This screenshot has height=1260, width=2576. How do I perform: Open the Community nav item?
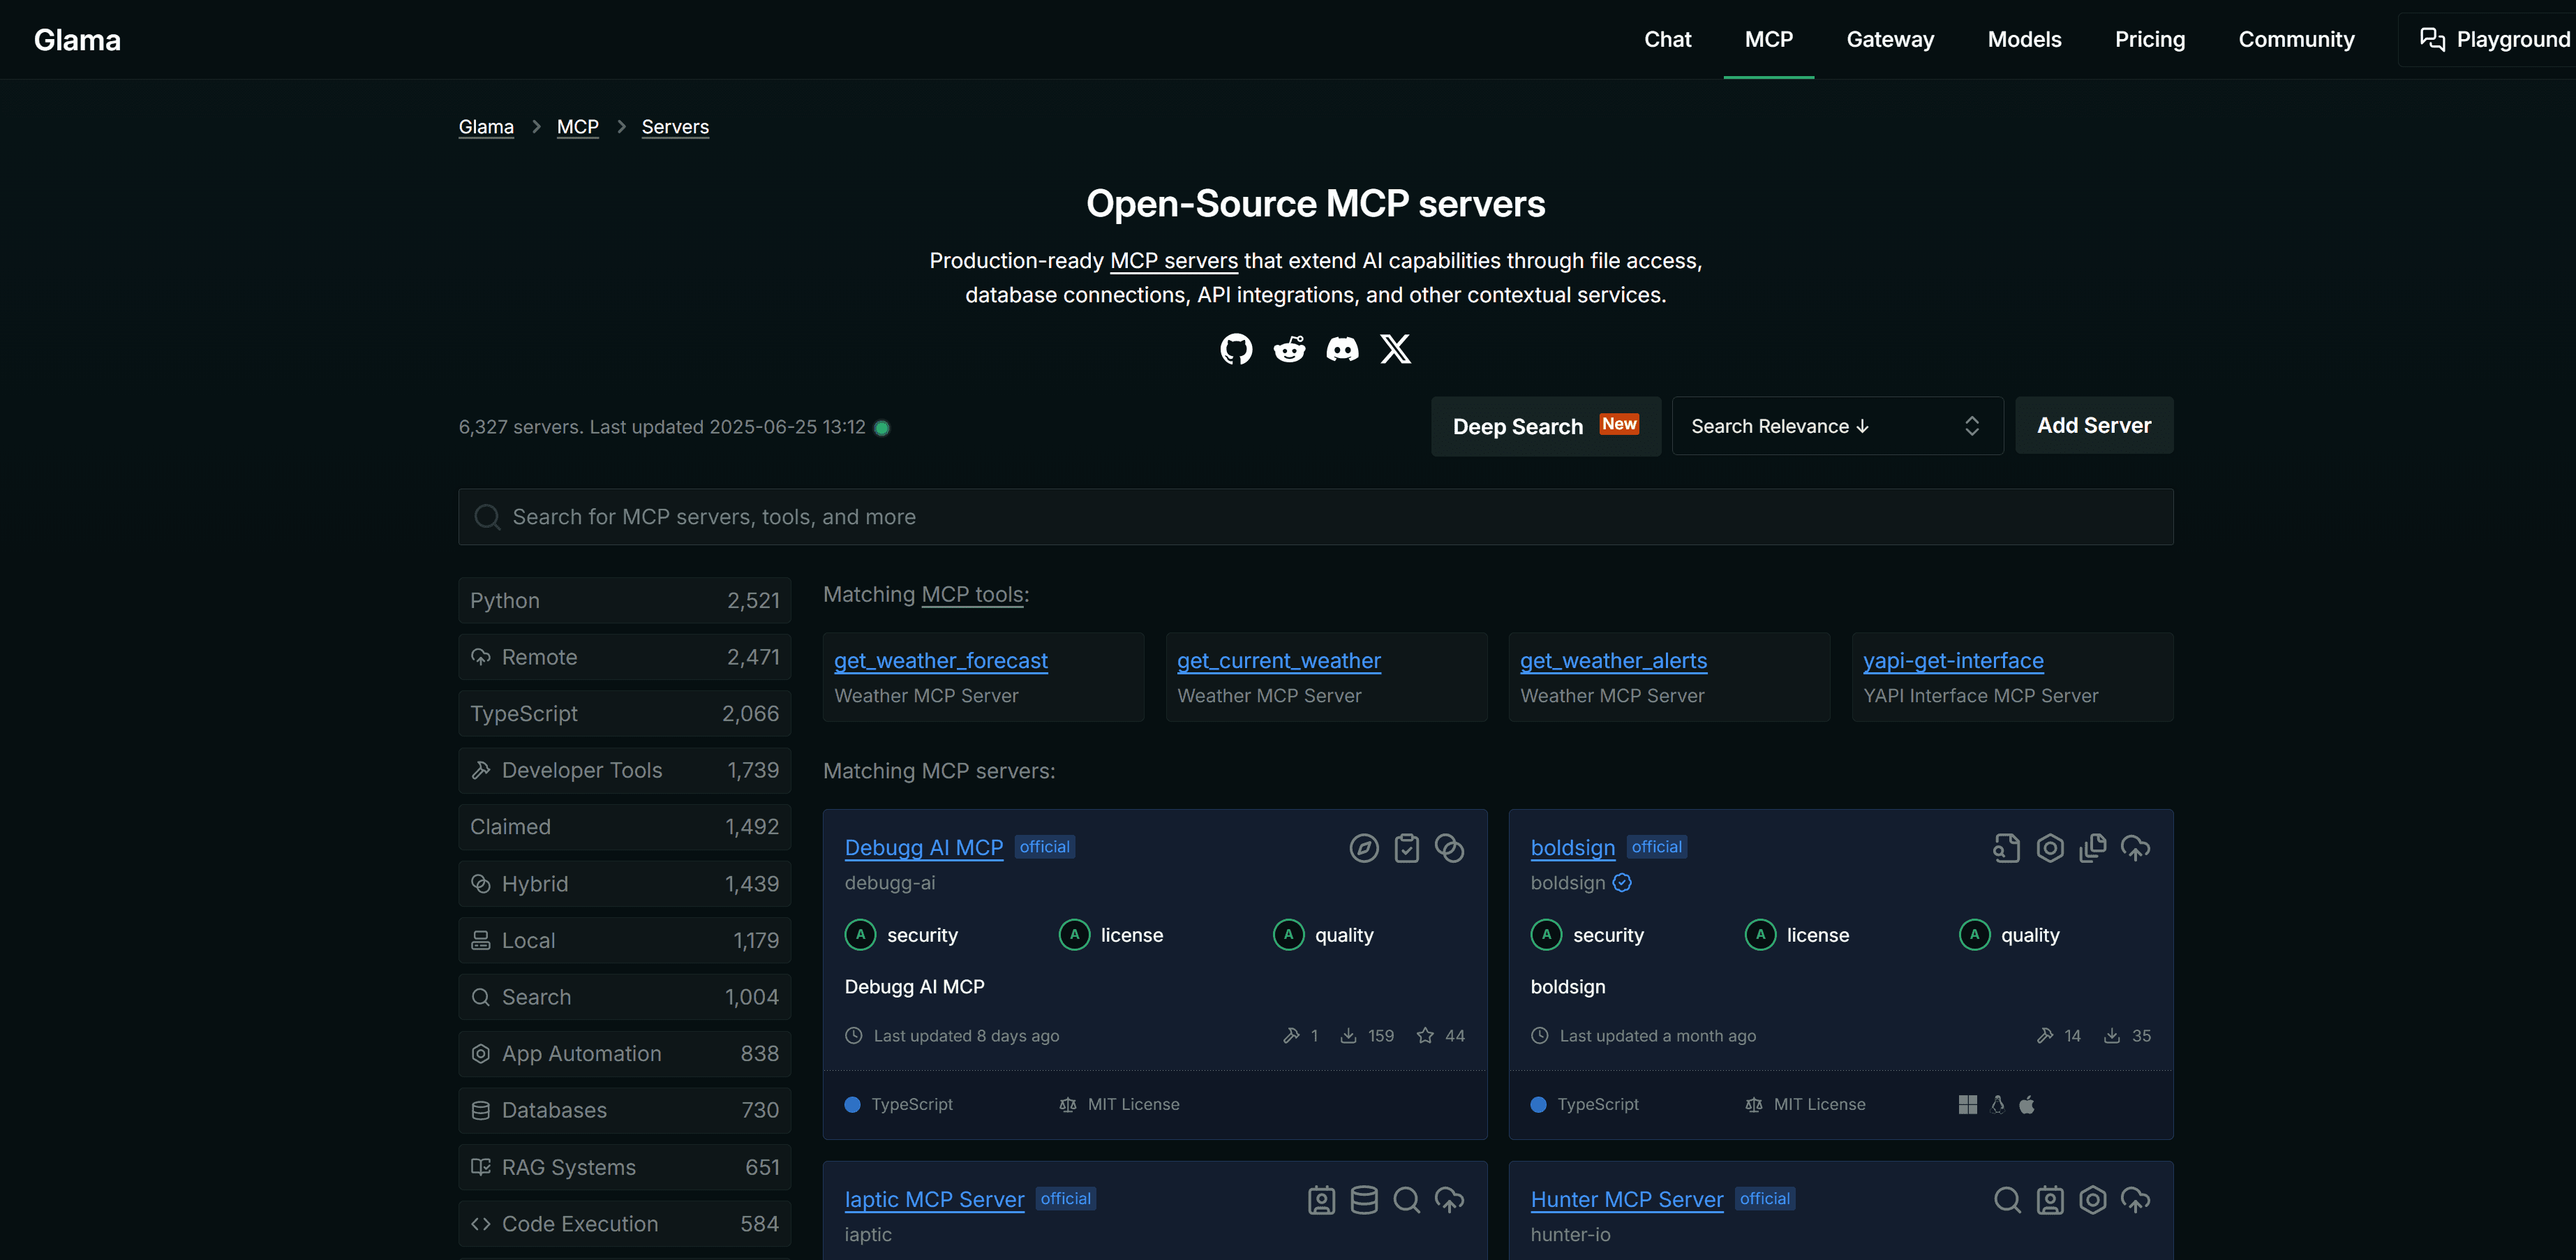2296,40
